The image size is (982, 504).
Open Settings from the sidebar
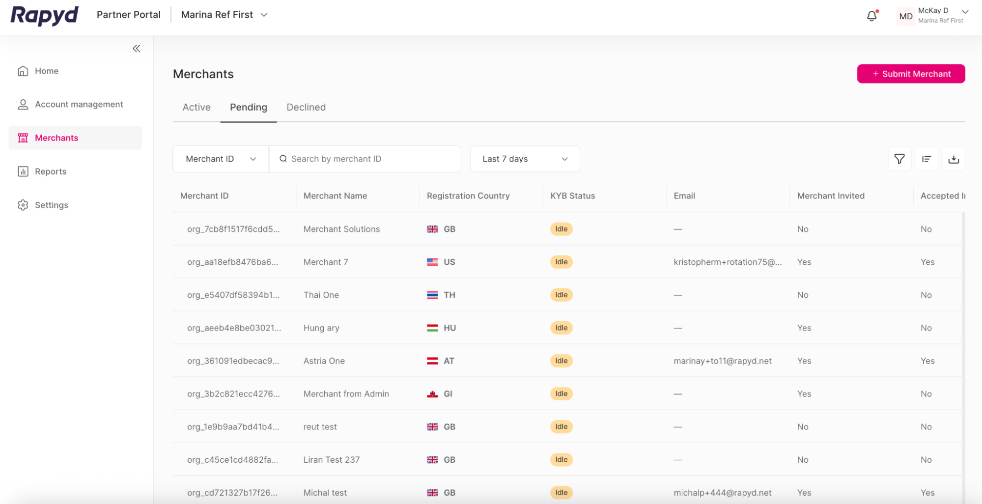(x=52, y=205)
